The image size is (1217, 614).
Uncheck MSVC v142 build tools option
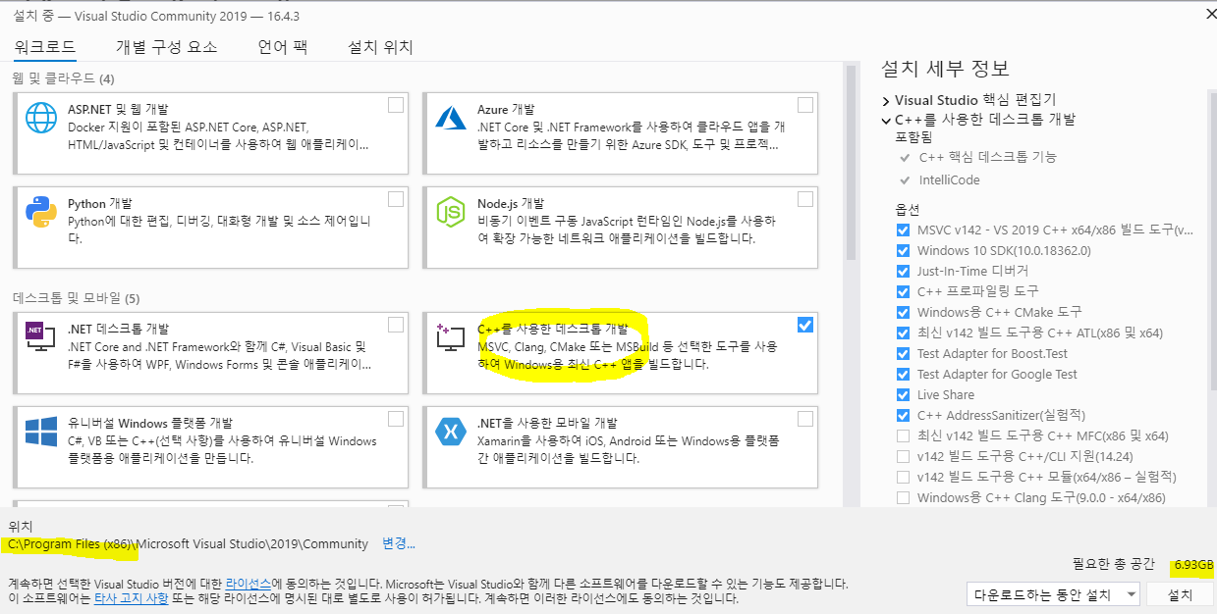click(x=903, y=230)
